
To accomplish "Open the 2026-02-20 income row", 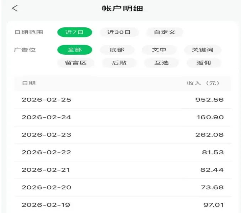I will click(122, 187).
